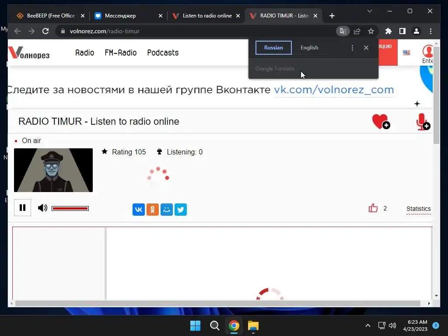The width and height of the screenshot is (448, 336).
Task: Open the FM-Radio menu item
Action: pos(121,52)
